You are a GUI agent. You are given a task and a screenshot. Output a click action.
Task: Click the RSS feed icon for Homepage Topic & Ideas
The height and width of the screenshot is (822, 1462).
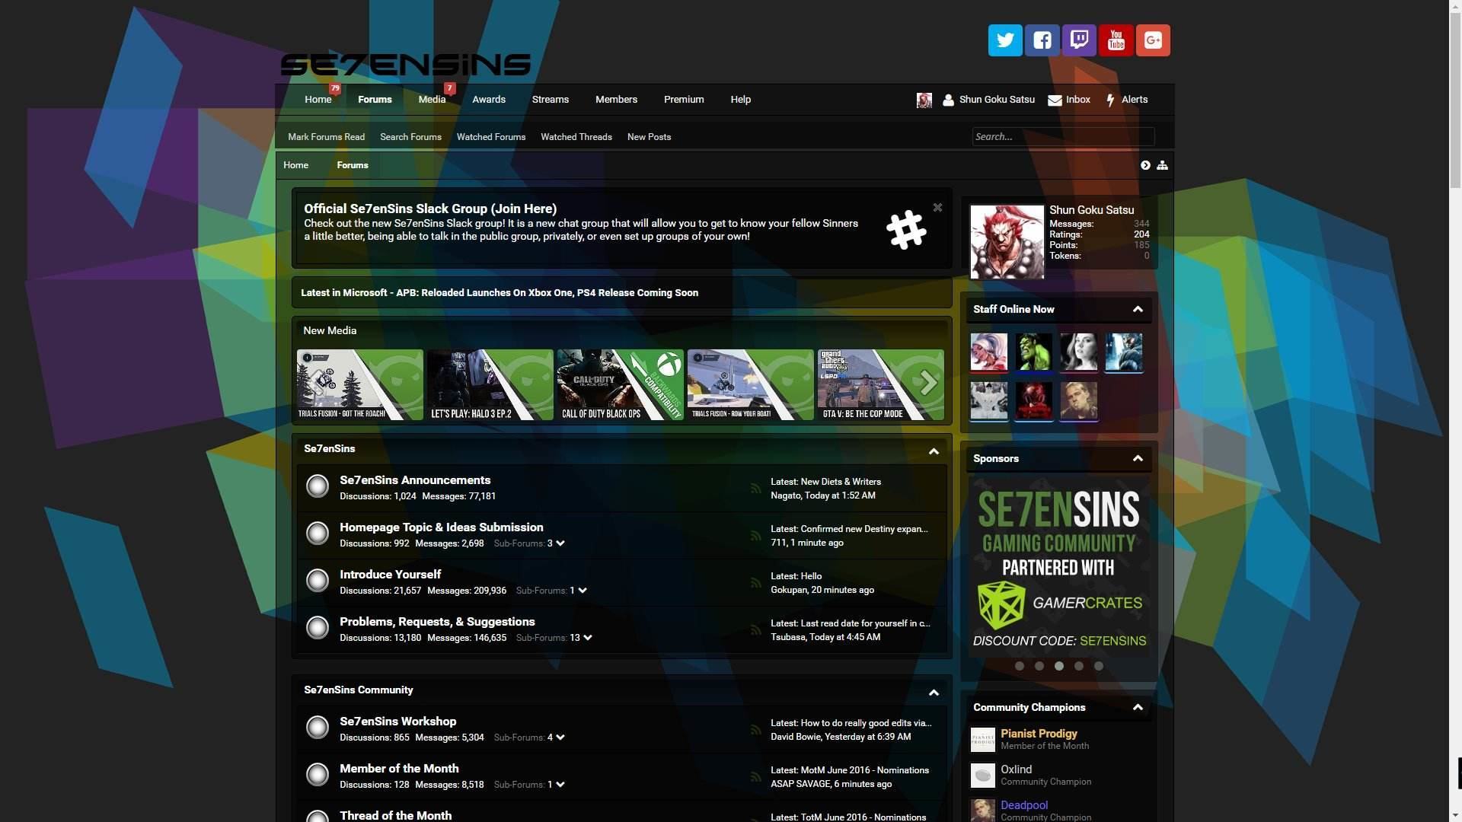pos(755,536)
